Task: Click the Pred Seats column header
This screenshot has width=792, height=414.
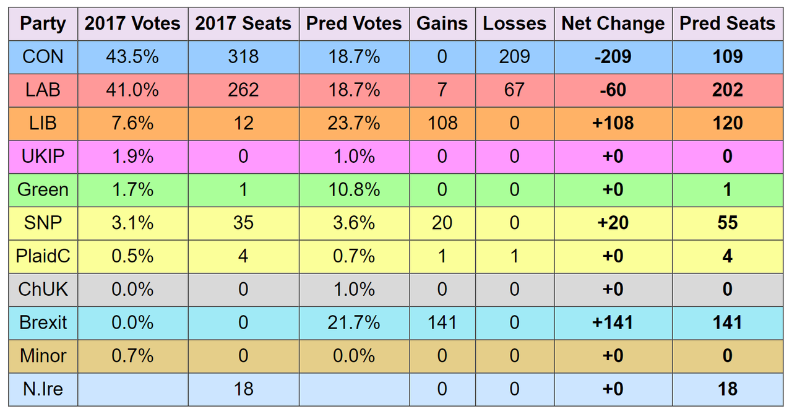Action: (727, 24)
